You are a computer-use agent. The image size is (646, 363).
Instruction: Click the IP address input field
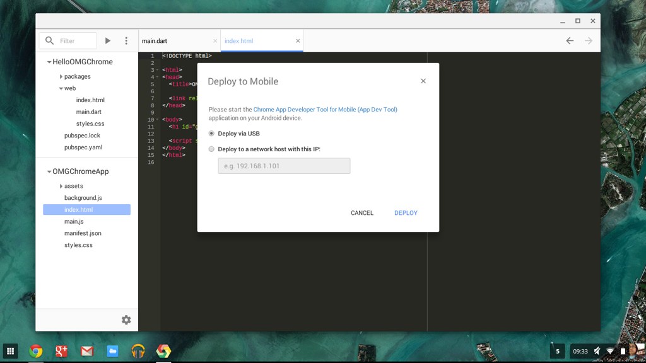coord(284,166)
